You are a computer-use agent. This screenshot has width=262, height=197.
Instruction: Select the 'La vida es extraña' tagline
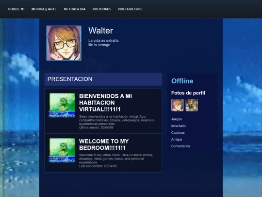click(x=103, y=40)
